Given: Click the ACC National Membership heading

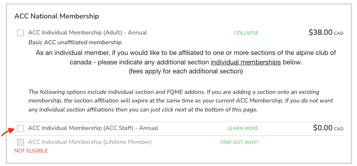Looking at the screenshot, I should [56, 16].
